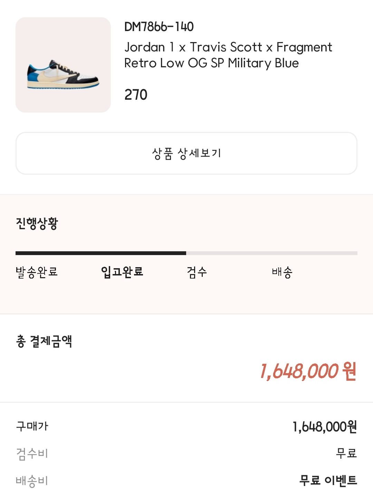Tap the shoe size 270 label
The width and height of the screenshot is (373, 497).
[136, 95]
